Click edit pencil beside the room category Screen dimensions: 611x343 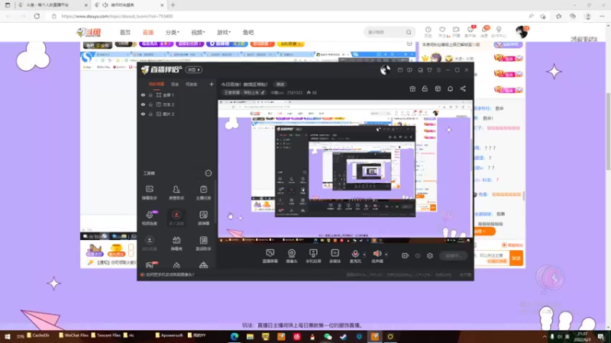click(x=263, y=92)
